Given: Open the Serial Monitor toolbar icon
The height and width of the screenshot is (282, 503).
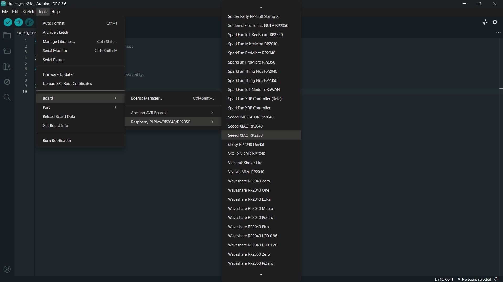Looking at the screenshot, I should coord(495,22).
